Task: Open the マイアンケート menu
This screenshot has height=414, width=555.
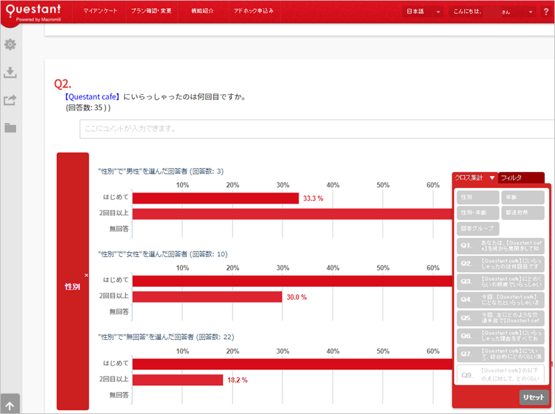Action: click(100, 11)
